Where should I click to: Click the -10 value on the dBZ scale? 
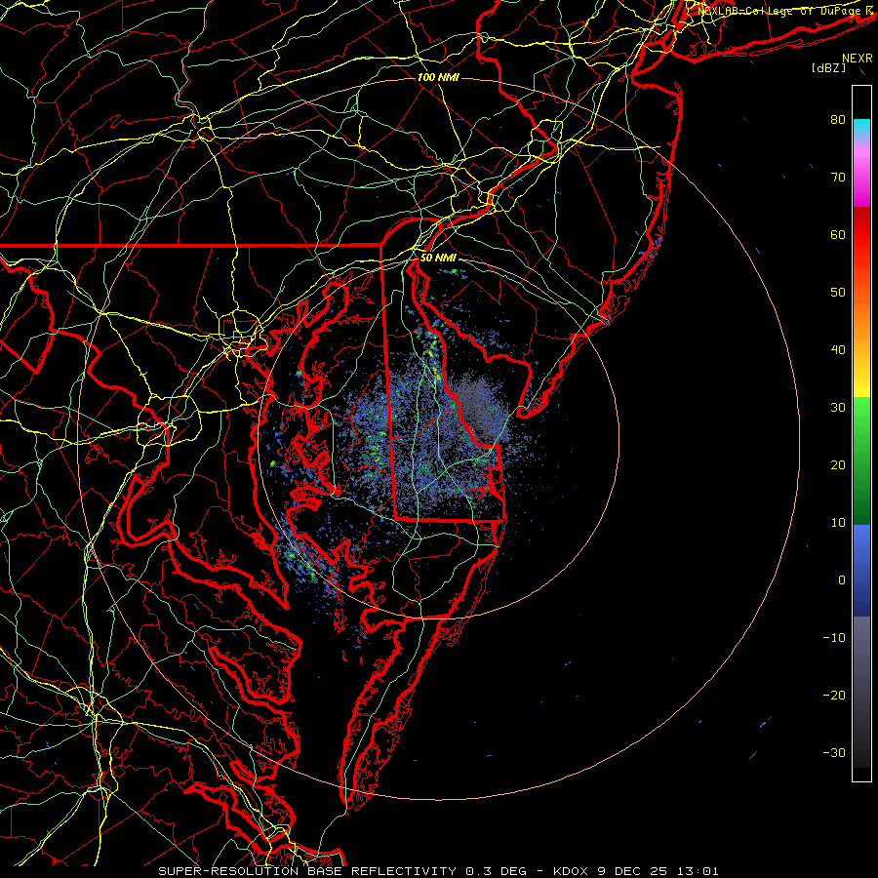click(834, 638)
